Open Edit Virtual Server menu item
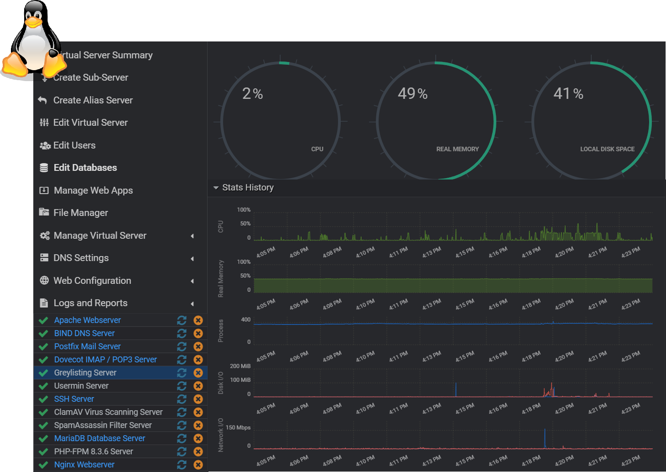Screen dimensions: 666x472 pos(90,123)
